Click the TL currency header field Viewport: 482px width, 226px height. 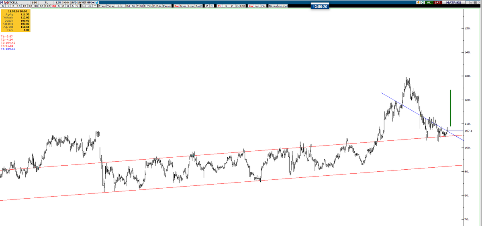point(46,2)
